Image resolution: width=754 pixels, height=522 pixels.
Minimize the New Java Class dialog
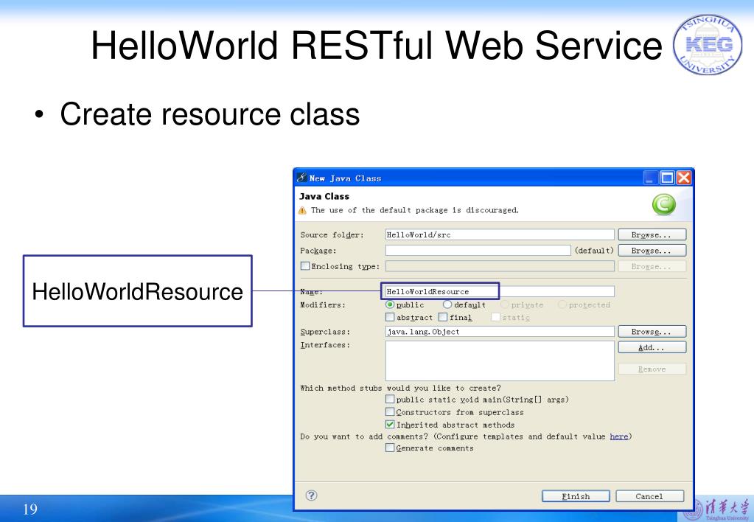tap(651, 178)
